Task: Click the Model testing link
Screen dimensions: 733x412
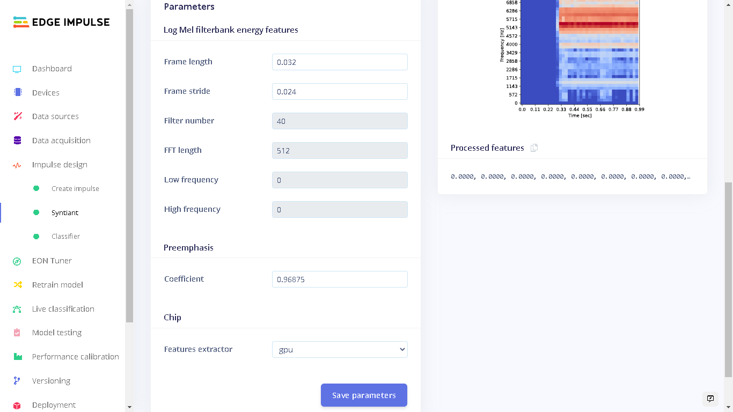Action: pos(57,333)
